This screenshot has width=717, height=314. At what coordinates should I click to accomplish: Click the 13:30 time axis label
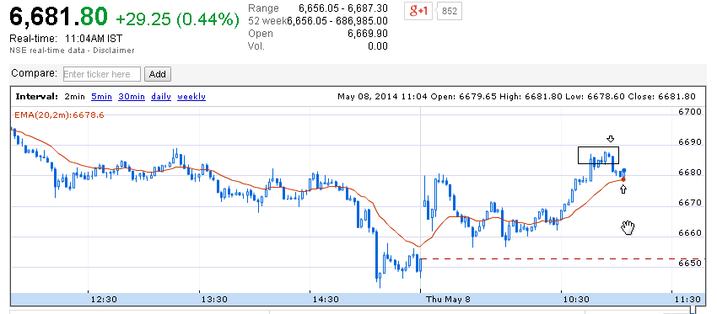point(214,300)
